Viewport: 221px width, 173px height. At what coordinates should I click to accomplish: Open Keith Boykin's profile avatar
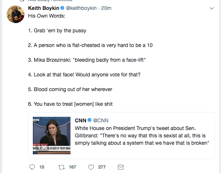click(x=15, y=14)
